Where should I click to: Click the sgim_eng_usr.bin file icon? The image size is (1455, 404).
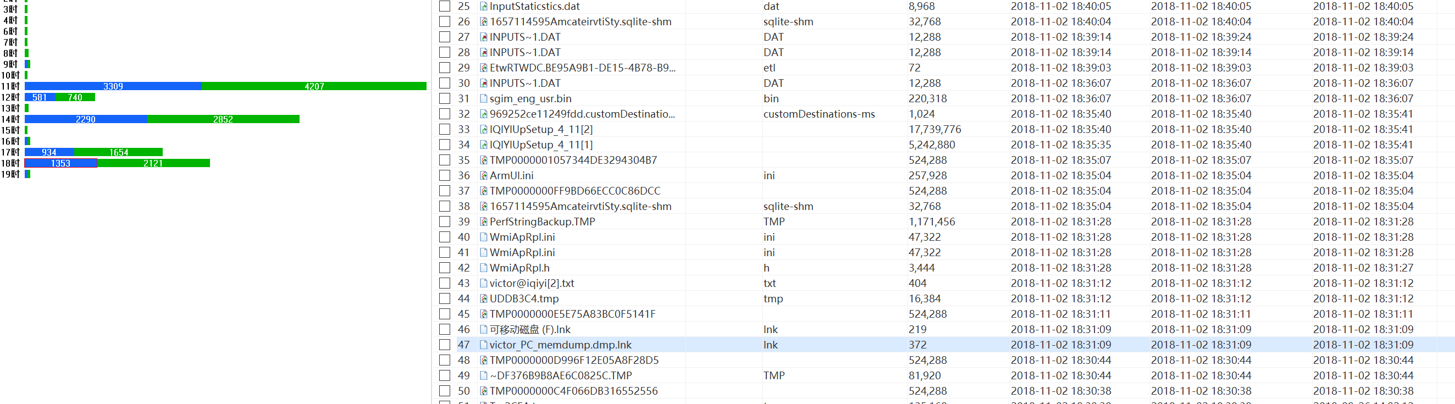click(x=484, y=98)
